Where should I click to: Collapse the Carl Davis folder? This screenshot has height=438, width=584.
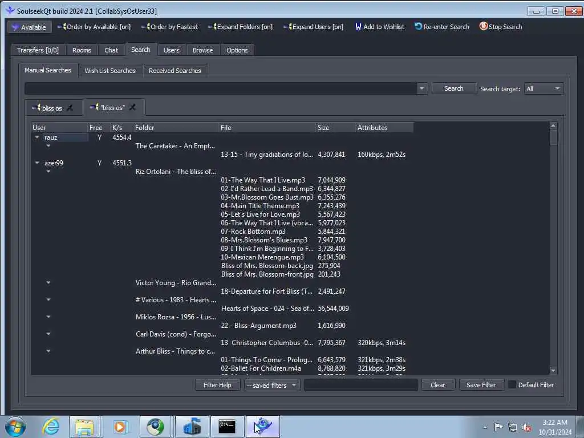(48, 334)
